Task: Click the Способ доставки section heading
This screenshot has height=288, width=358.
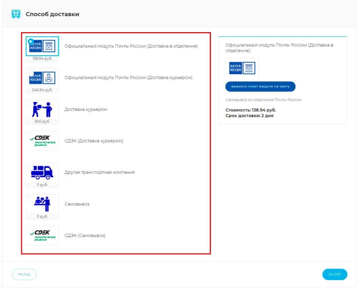Action: tap(52, 14)
